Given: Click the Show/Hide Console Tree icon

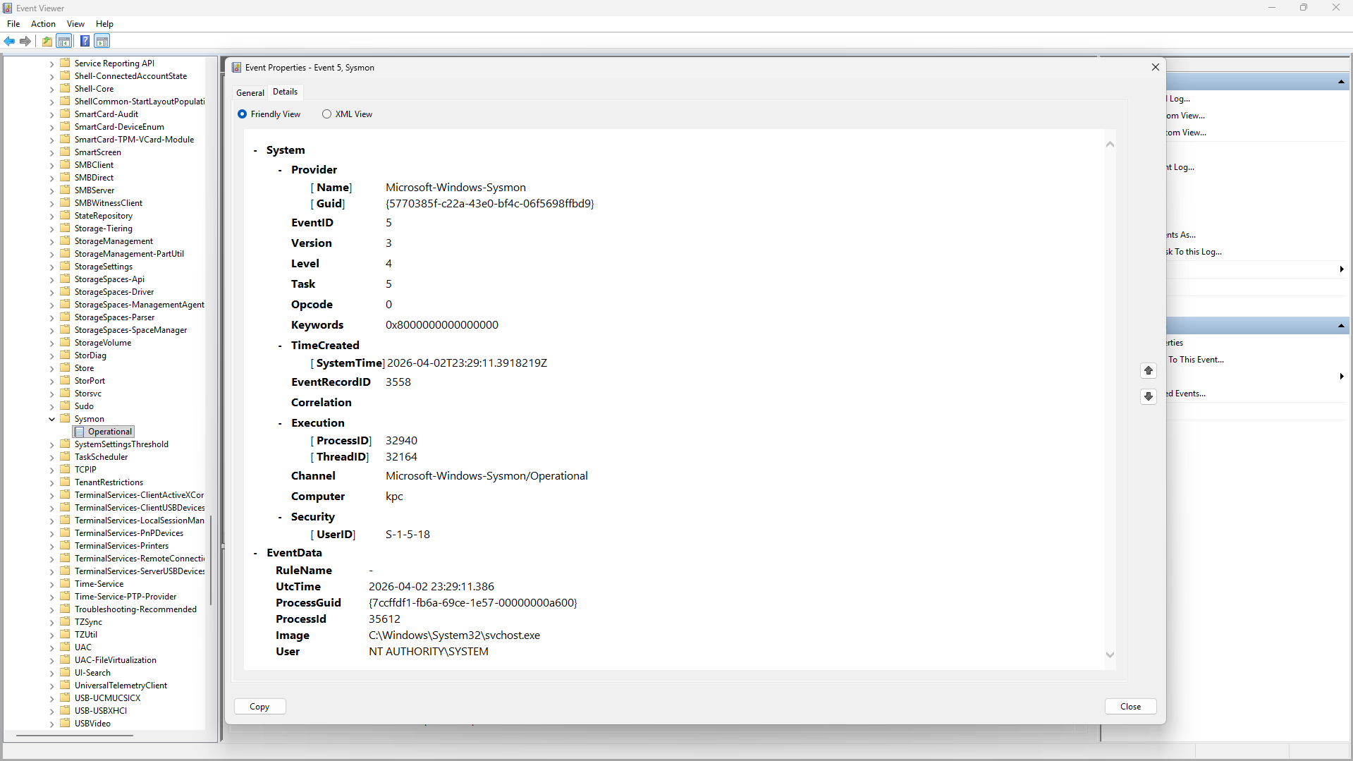Looking at the screenshot, I should click(64, 41).
